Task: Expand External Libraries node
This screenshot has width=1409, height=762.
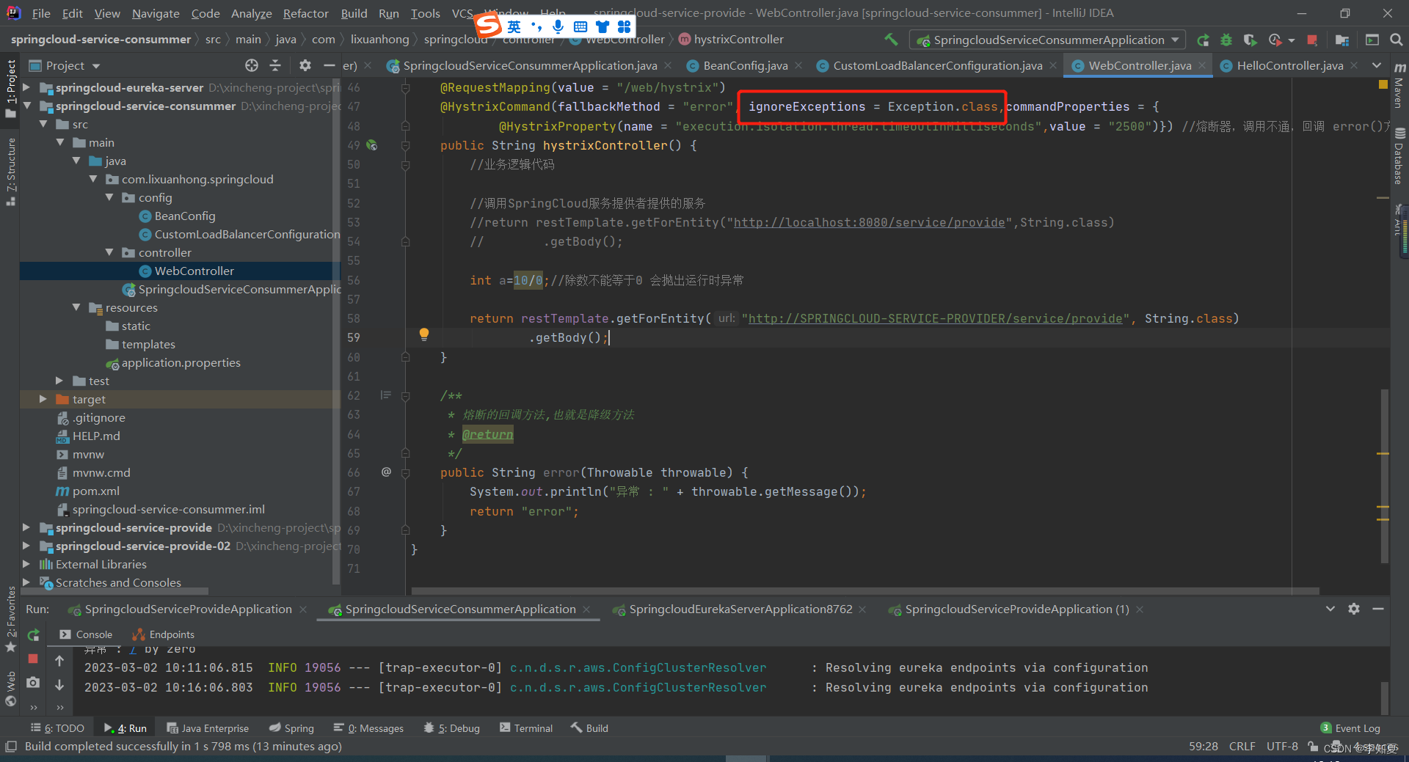Action: tap(26, 564)
